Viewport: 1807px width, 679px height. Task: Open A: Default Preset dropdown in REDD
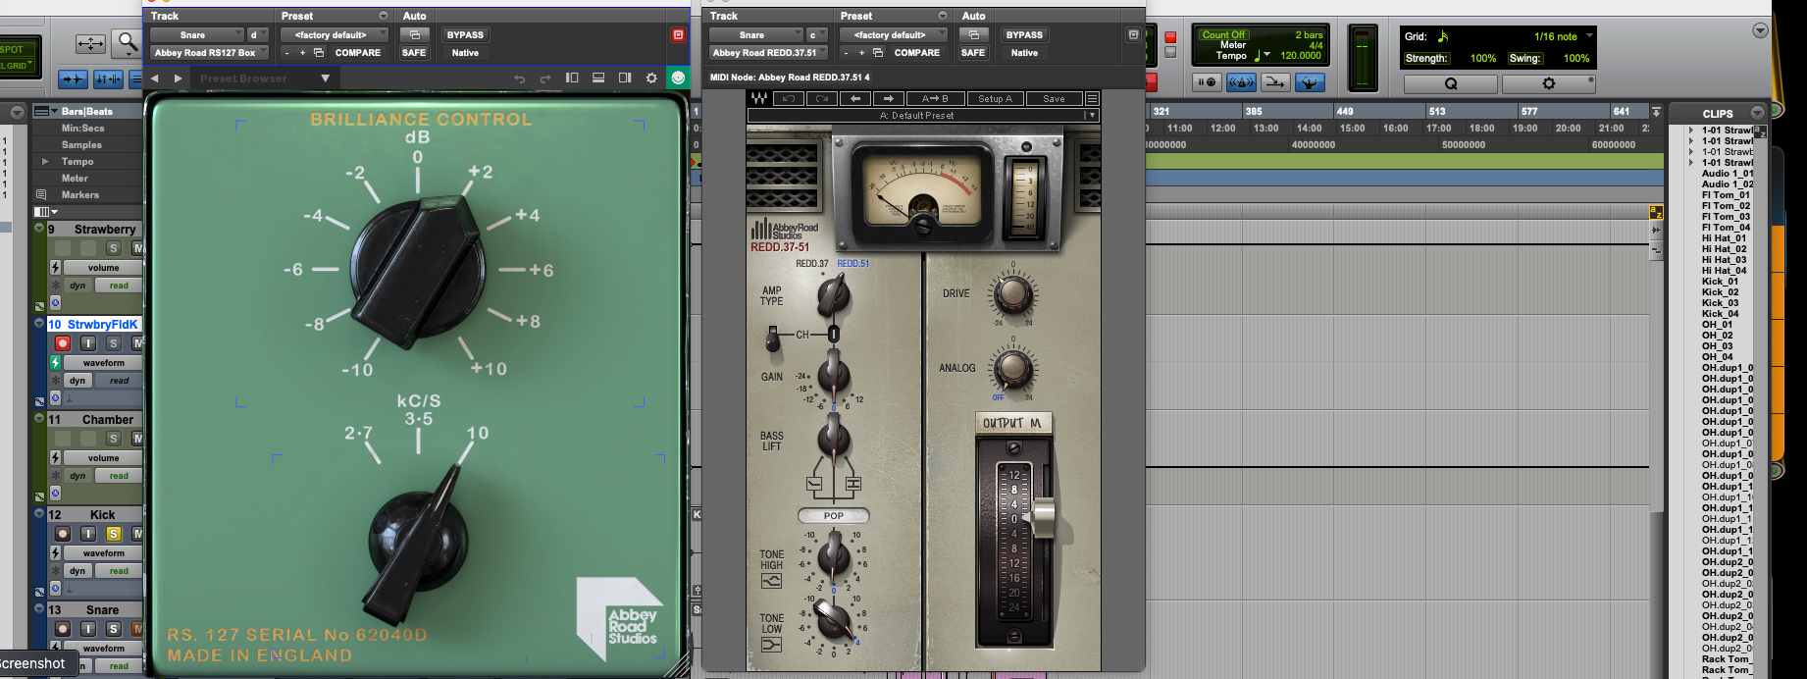click(922, 115)
